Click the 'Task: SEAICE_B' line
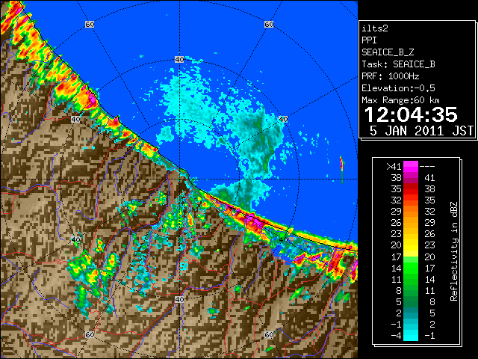 (x=398, y=64)
